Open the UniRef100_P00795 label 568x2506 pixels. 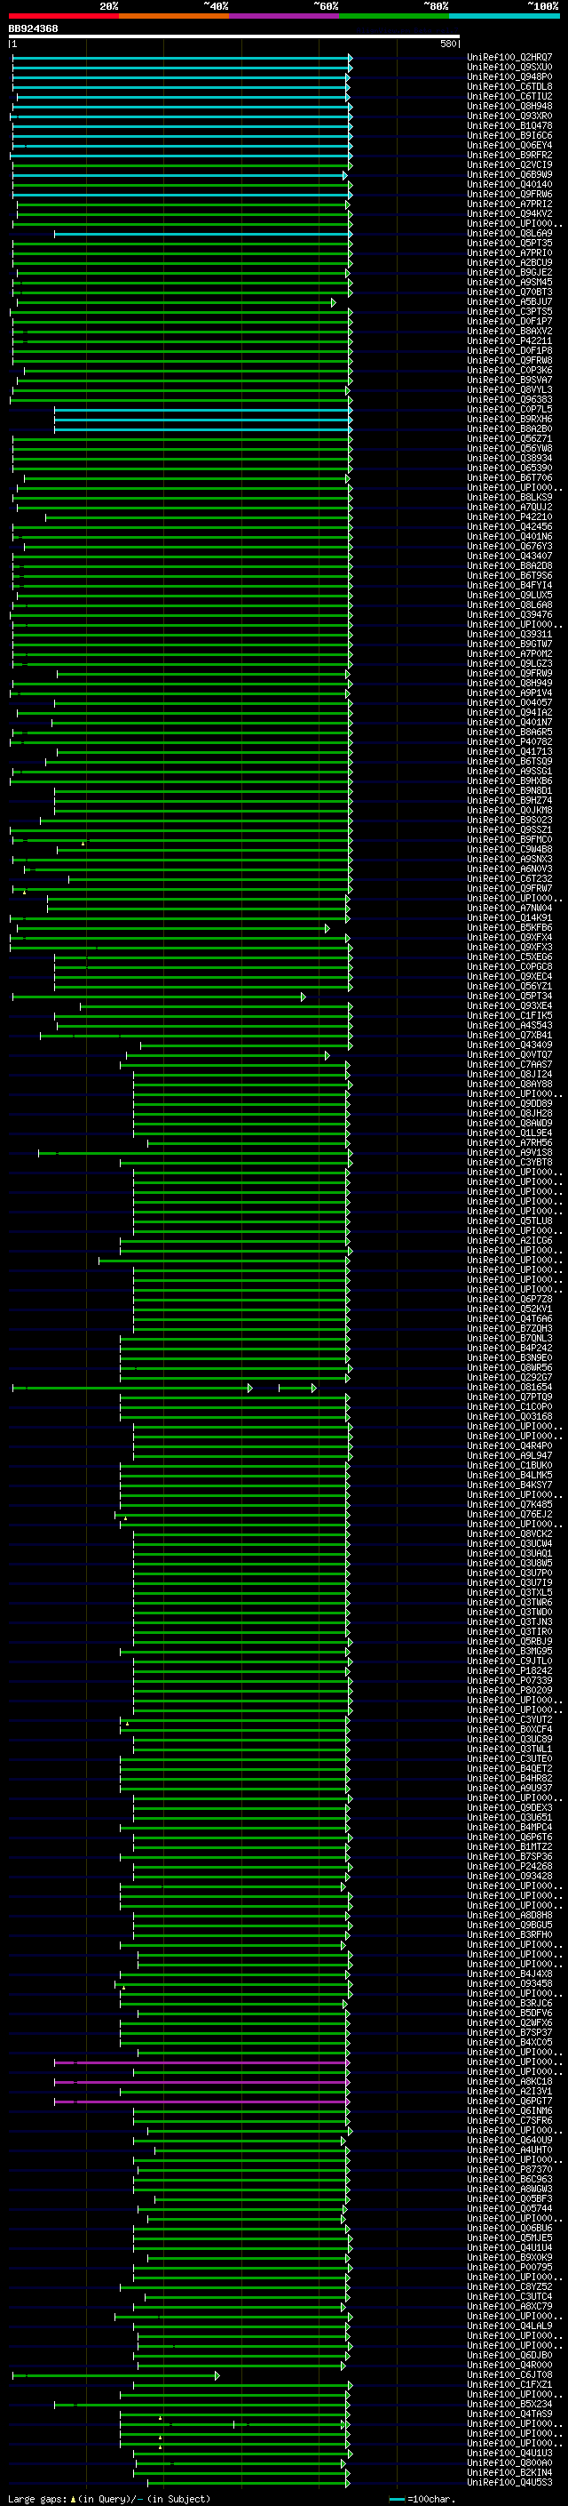509,2267
